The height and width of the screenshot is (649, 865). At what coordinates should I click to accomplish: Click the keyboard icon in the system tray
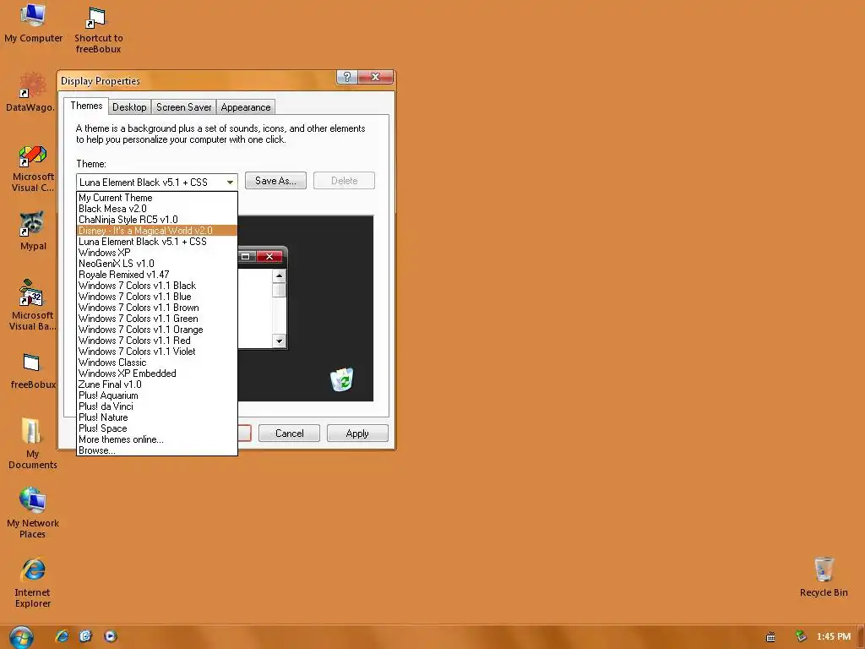click(770, 637)
